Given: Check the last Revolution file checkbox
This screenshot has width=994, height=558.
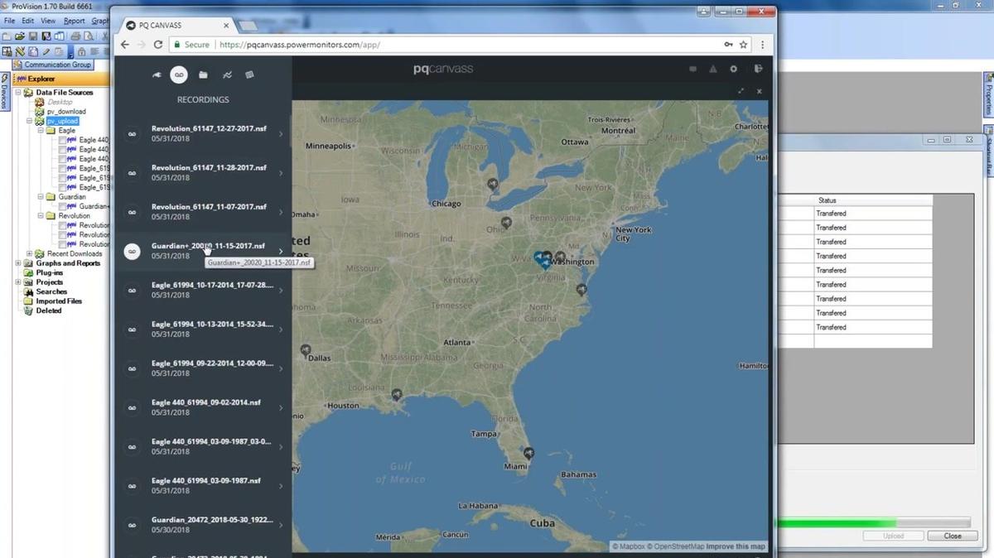Looking at the screenshot, I should click(63, 244).
